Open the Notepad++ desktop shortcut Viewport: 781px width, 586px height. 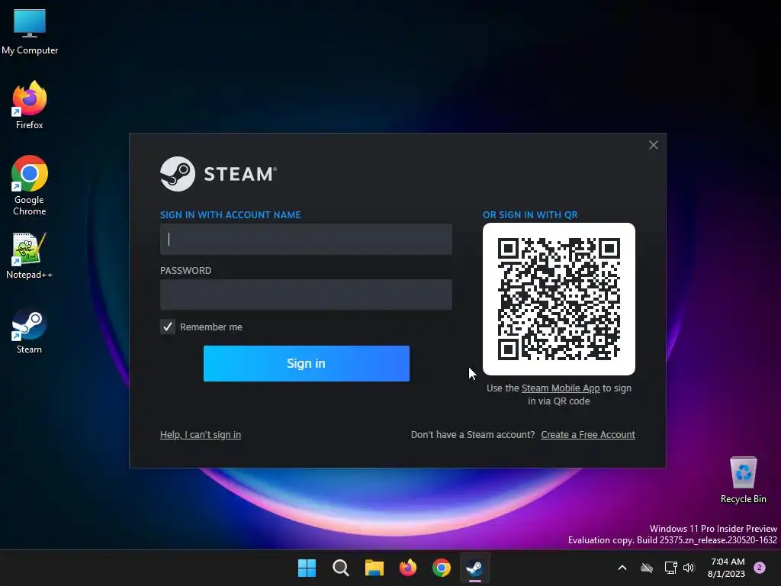point(30,255)
